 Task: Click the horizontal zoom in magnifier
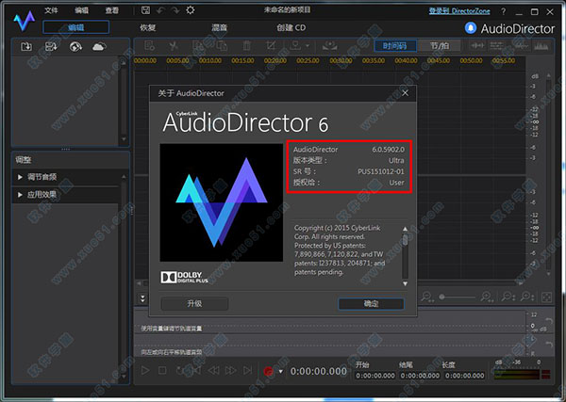[x=487, y=297]
